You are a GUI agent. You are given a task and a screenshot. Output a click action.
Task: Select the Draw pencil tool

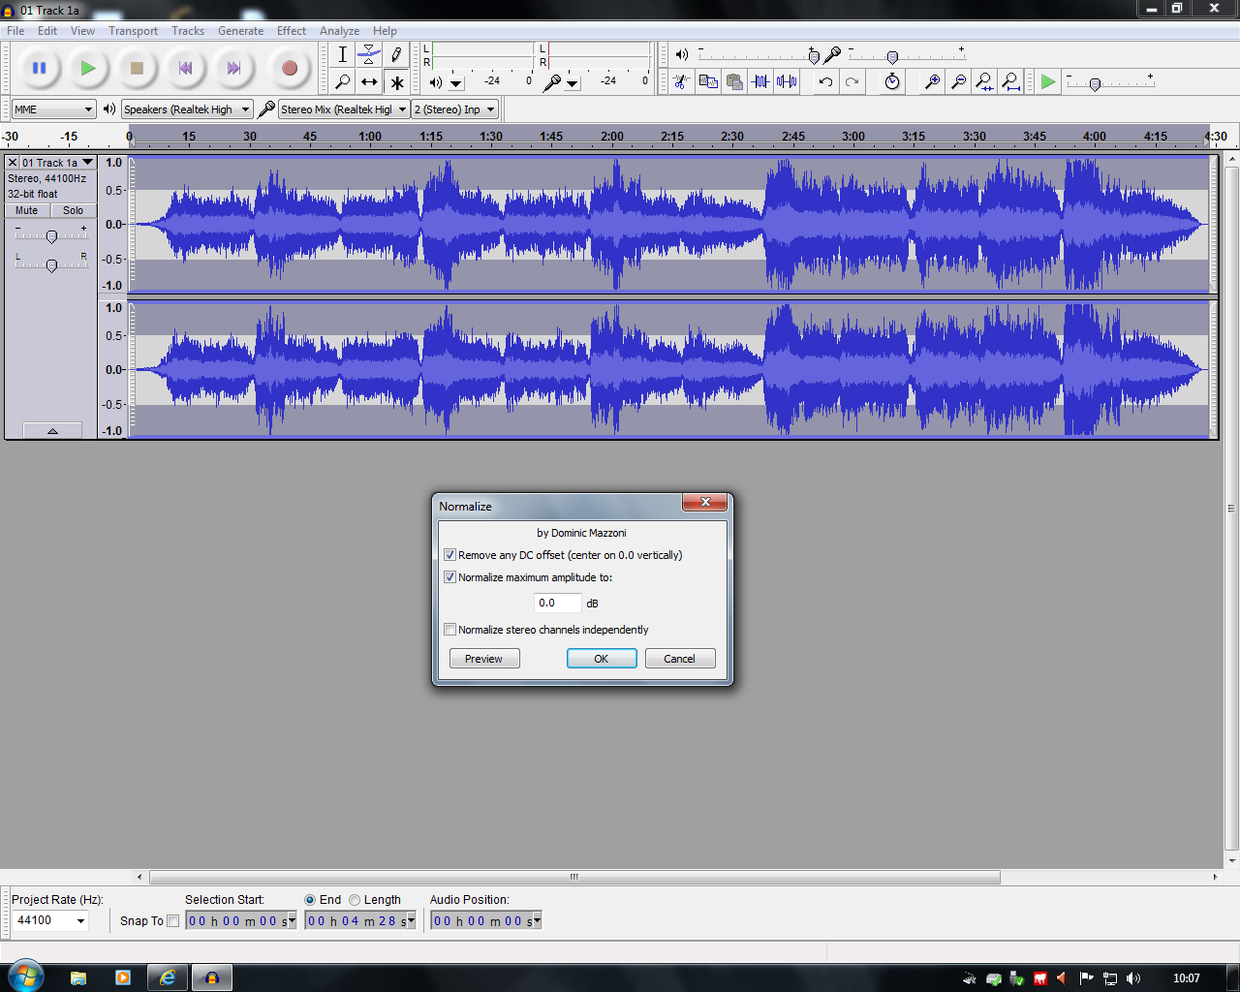click(x=396, y=55)
